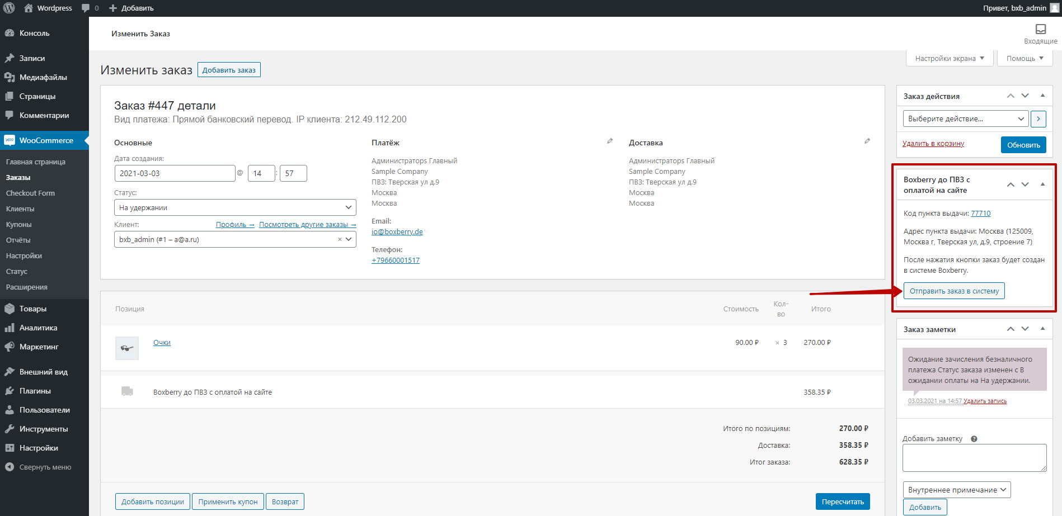The image size is (1062, 516).
Task: Click Отправить заказ в систему button
Action: pyautogui.click(x=954, y=291)
